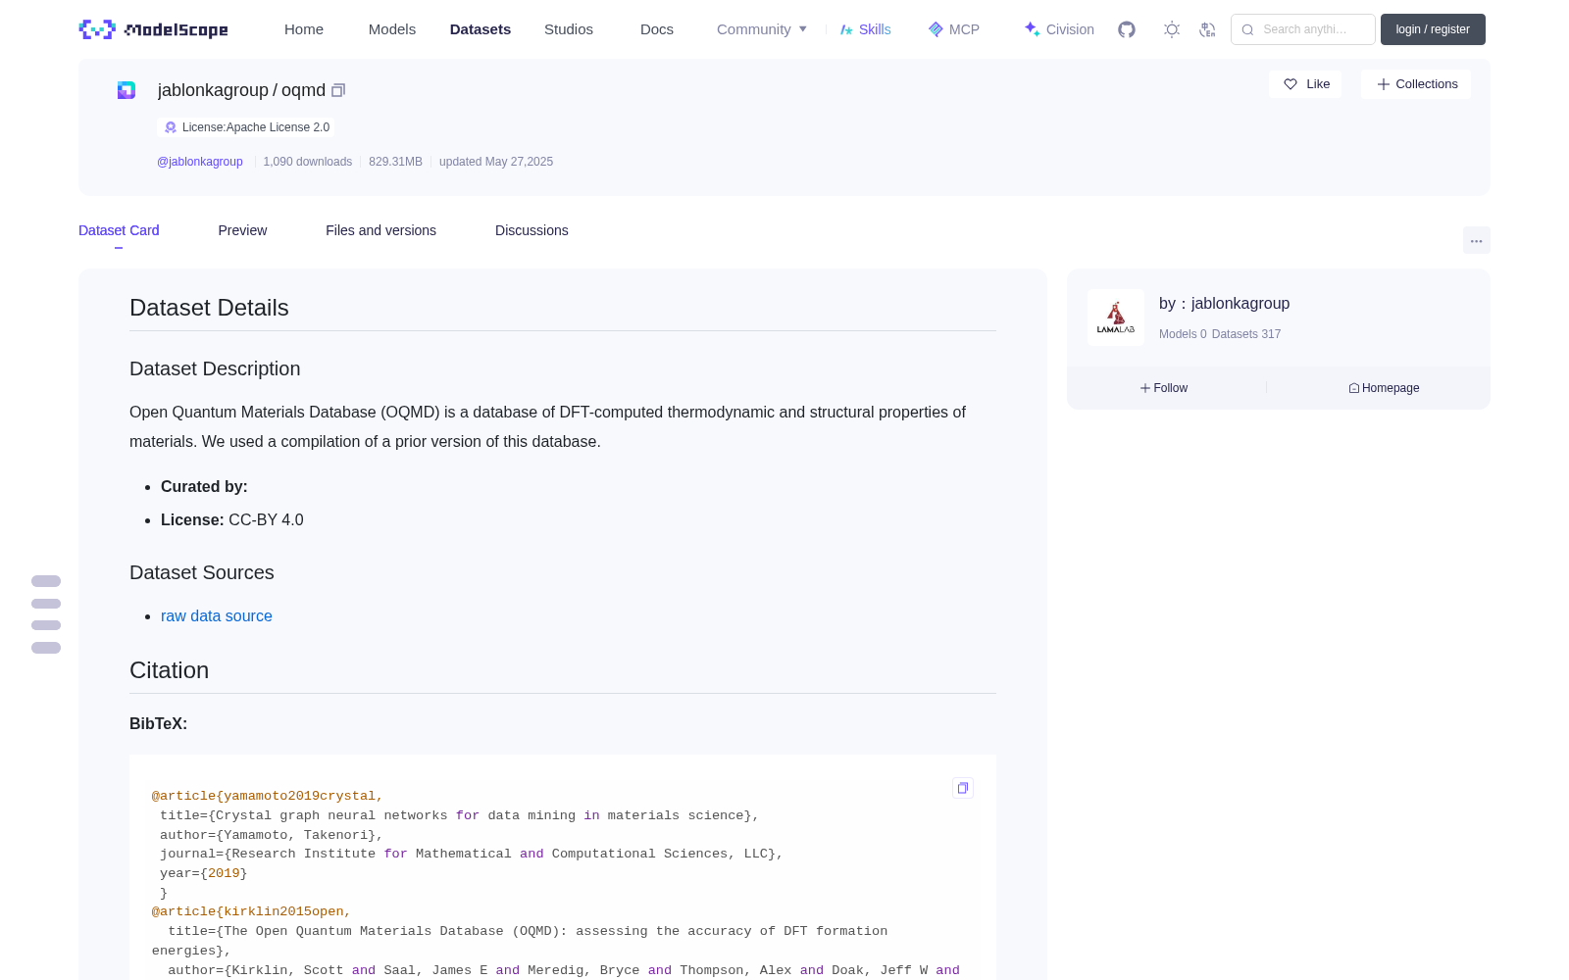Open Civision from the navbar
This screenshot has height=980, width=1569.
tap(1059, 29)
